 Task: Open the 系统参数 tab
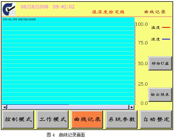[122, 119]
